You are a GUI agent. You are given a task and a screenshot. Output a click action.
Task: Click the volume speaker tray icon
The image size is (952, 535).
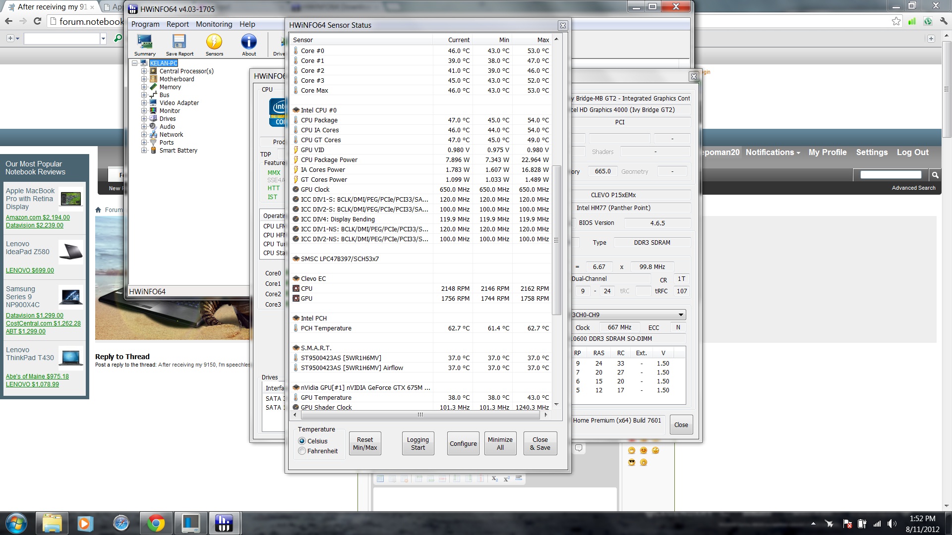[x=892, y=524]
